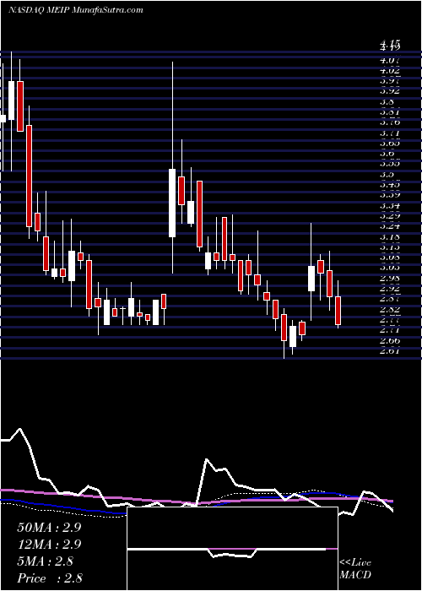Click the 2.66 price axis label

tap(390, 341)
